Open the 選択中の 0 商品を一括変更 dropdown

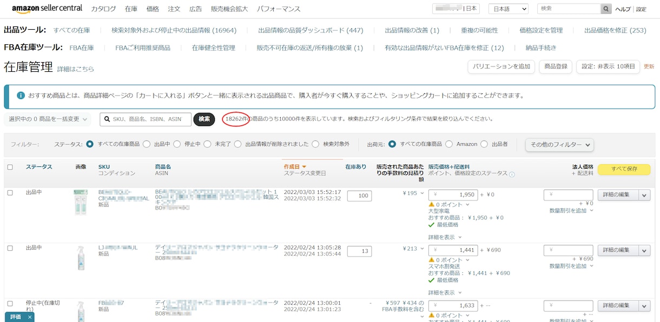[49, 119]
